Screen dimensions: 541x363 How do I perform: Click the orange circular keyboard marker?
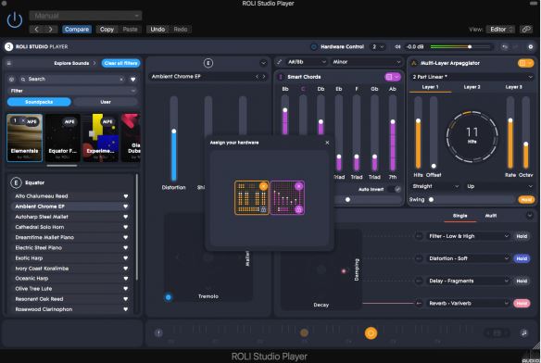coord(371,333)
